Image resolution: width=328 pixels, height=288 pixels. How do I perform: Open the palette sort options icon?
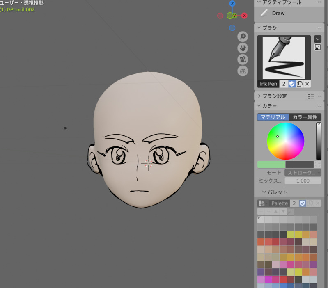pos(291,211)
